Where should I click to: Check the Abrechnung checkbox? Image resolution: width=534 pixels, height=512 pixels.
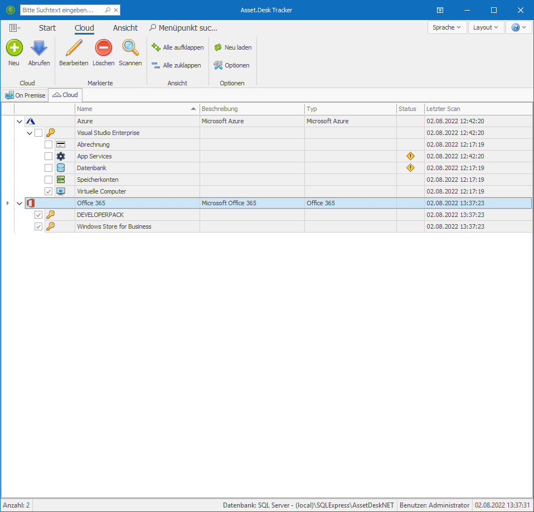(48, 144)
